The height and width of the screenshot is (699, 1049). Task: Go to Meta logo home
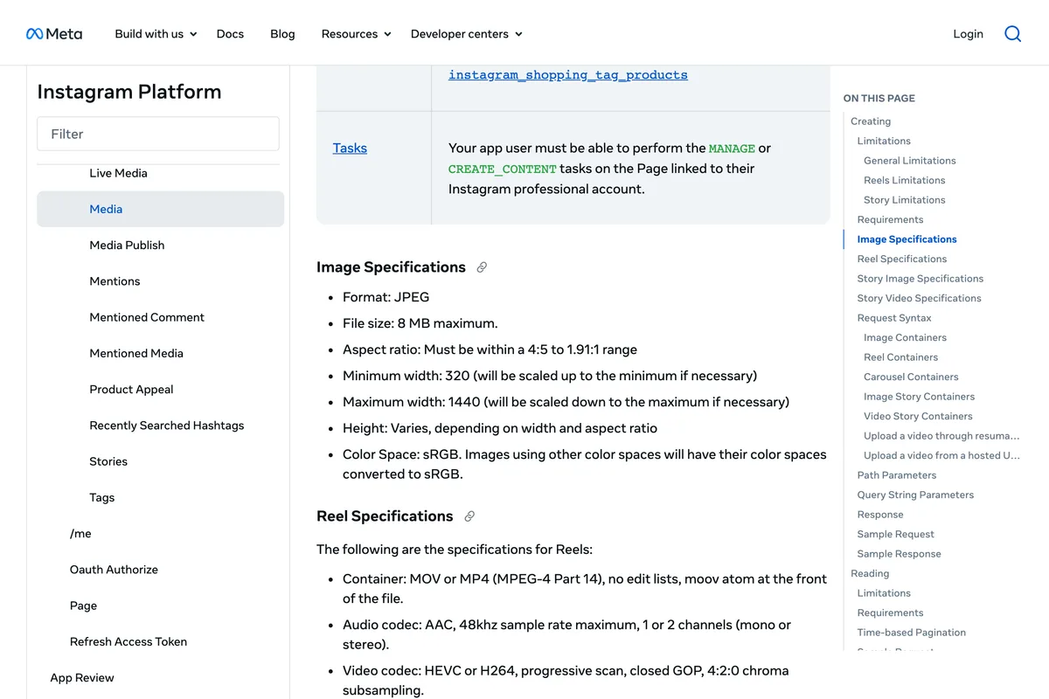54,34
